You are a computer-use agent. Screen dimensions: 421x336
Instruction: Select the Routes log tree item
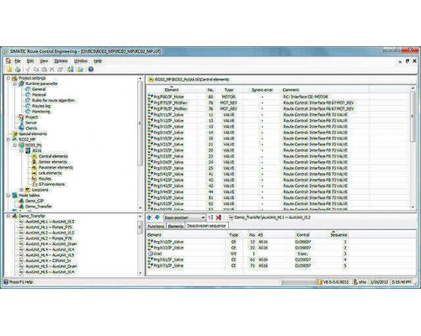pos(41,106)
